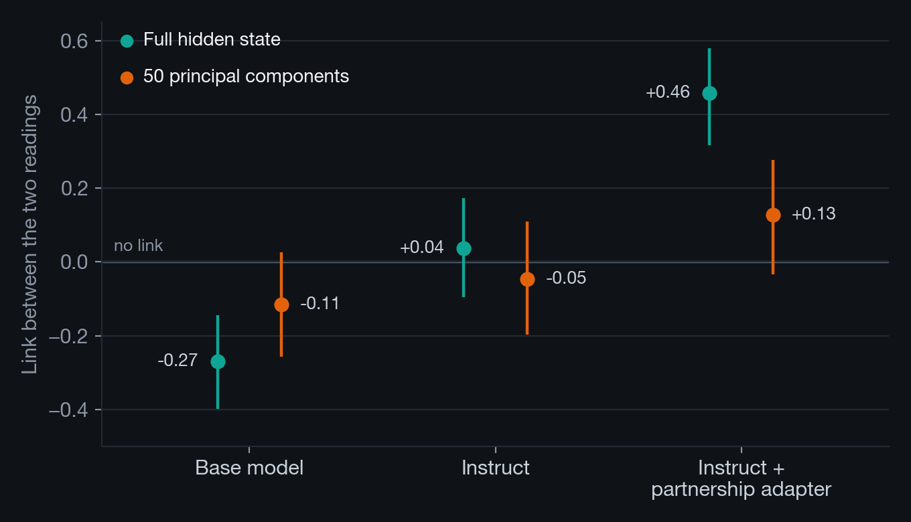
Task: Click the teal Full hidden state legend dot
Action: pos(127,41)
